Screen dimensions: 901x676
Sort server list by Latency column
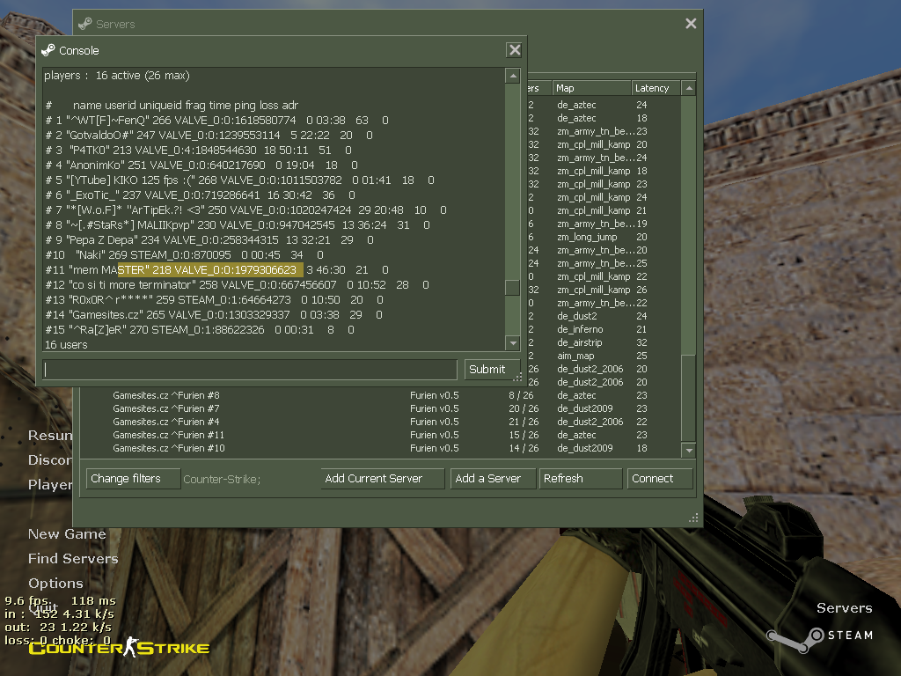pos(656,88)
